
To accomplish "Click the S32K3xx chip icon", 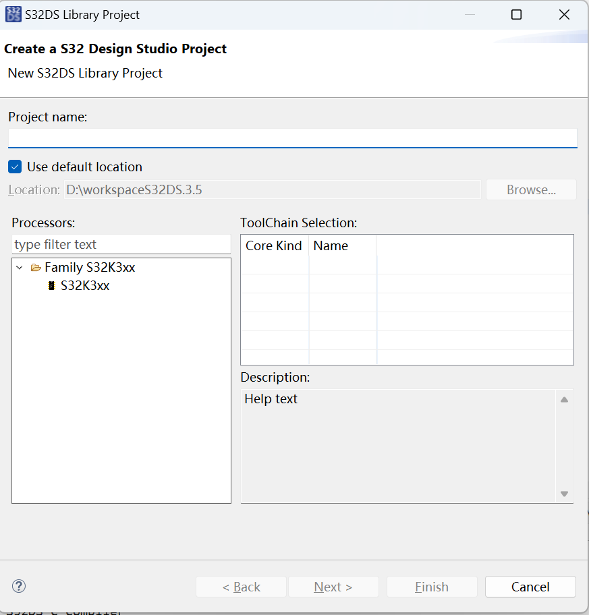I will click(51, 286).
